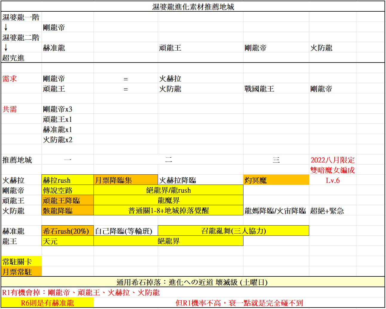This screenshot has height=309, width=386.
Task: Click the yellow 絕龍界 cell in 龍王 row
Action: 169,241
